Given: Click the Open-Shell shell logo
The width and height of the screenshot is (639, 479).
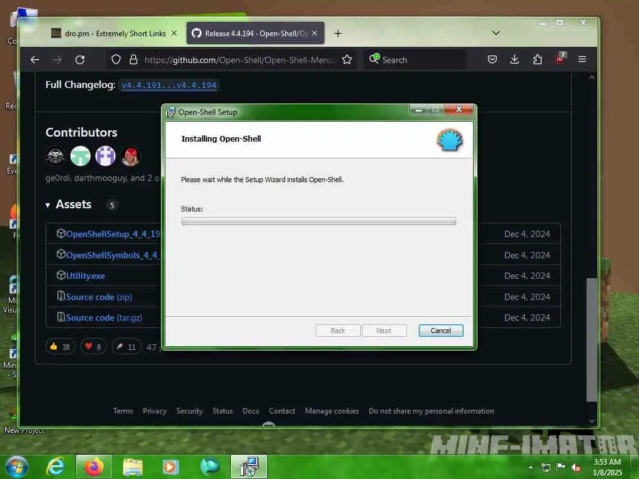Looking at the screenshot, I should point(450,140).
